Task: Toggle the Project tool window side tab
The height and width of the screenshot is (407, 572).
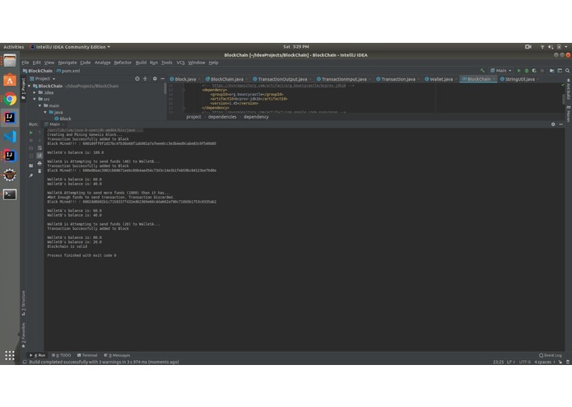Action: (23, 89)
